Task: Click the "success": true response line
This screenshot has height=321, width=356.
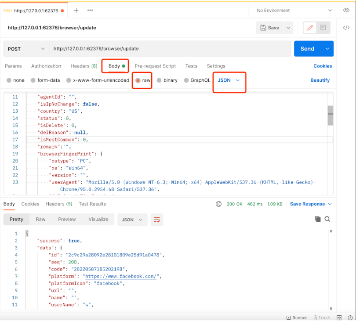Action: click(59, 241)
